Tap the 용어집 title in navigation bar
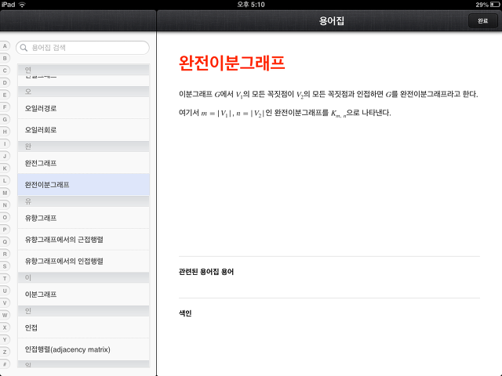Viewport: 502px width, 376px height. (x=331, y=21)
